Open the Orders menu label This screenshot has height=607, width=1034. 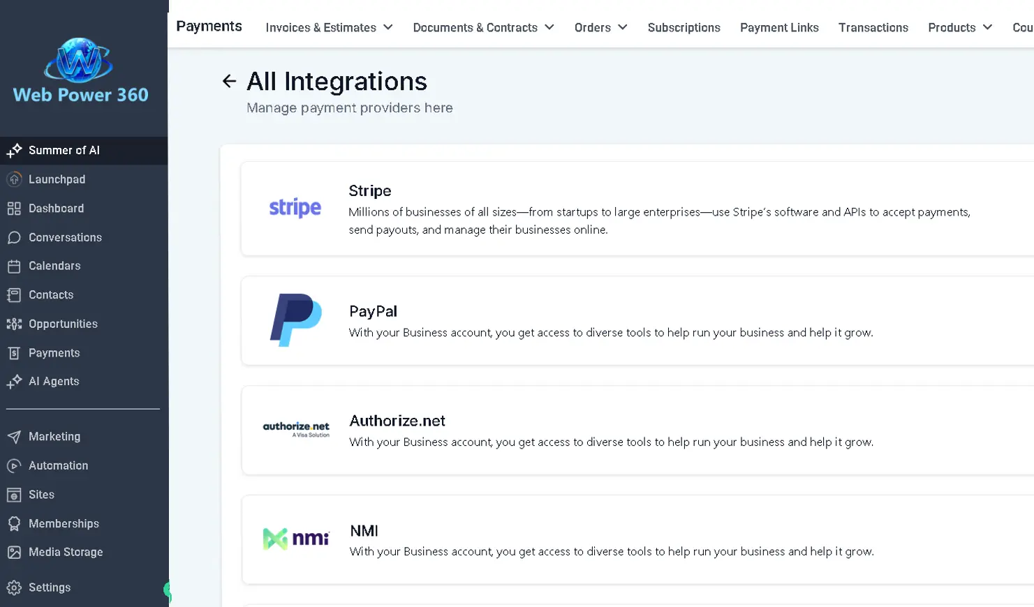[x=593, y=27]
